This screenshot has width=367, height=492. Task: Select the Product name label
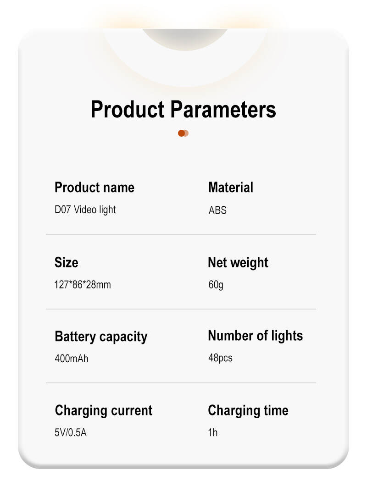95,188
